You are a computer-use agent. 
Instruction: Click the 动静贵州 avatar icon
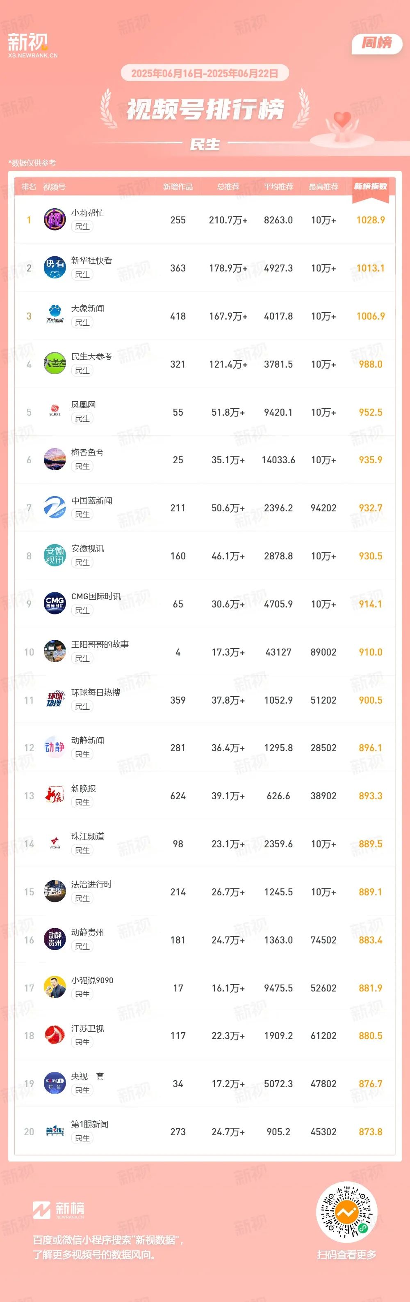(x=55, y=940)
